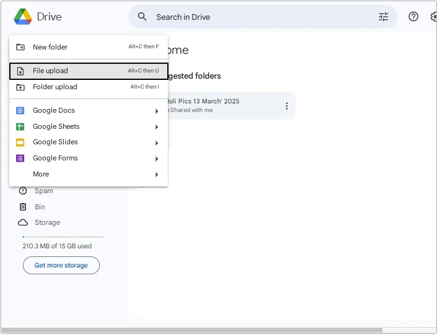This screenshot has width=438, height=335.
Task: Click the blue Google Docs icon
Action: (20, 111)
